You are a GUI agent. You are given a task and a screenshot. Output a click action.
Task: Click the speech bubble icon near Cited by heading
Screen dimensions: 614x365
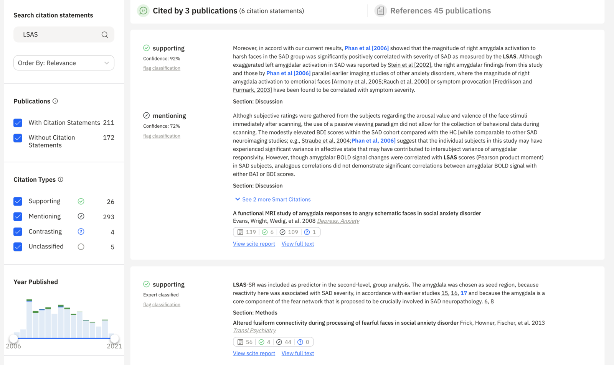143,10
